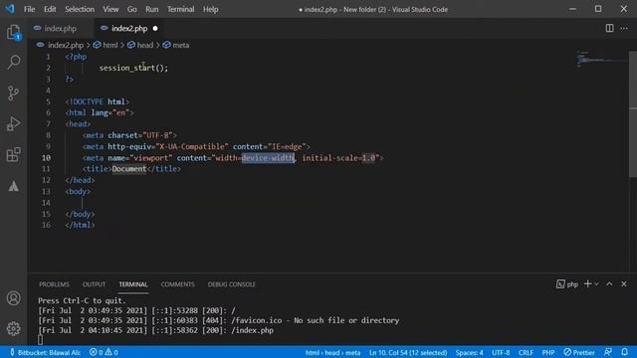The height and width of the screenshot is (358, 637).
Task: Click index2.php in the breadcrumb
Action: pyautogui.click(x=66, y=45)
